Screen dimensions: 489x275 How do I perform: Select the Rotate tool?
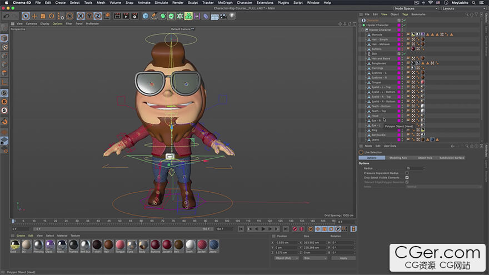(52, 16)
